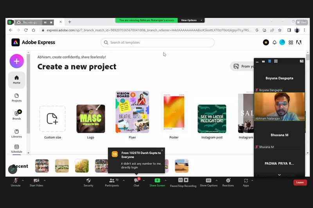Open the wheat field recent project

pos(82,165)
